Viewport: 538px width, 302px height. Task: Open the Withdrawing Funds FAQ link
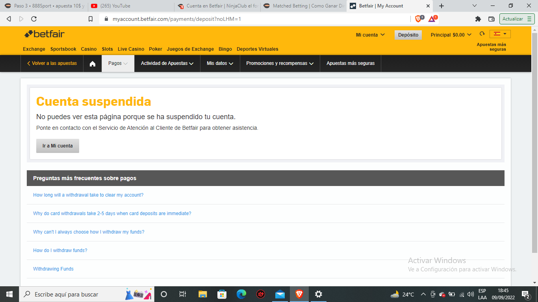53,269
